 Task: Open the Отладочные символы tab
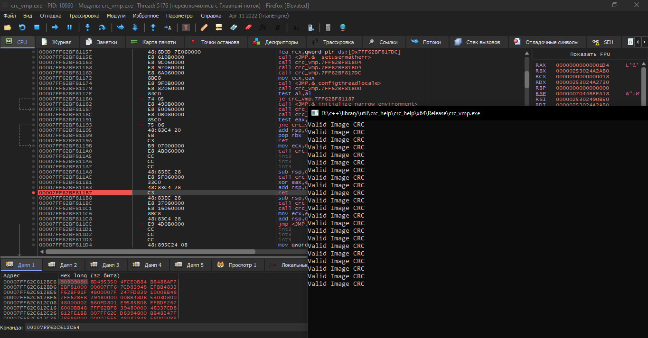pyautogui.click(x=547, y=42)
